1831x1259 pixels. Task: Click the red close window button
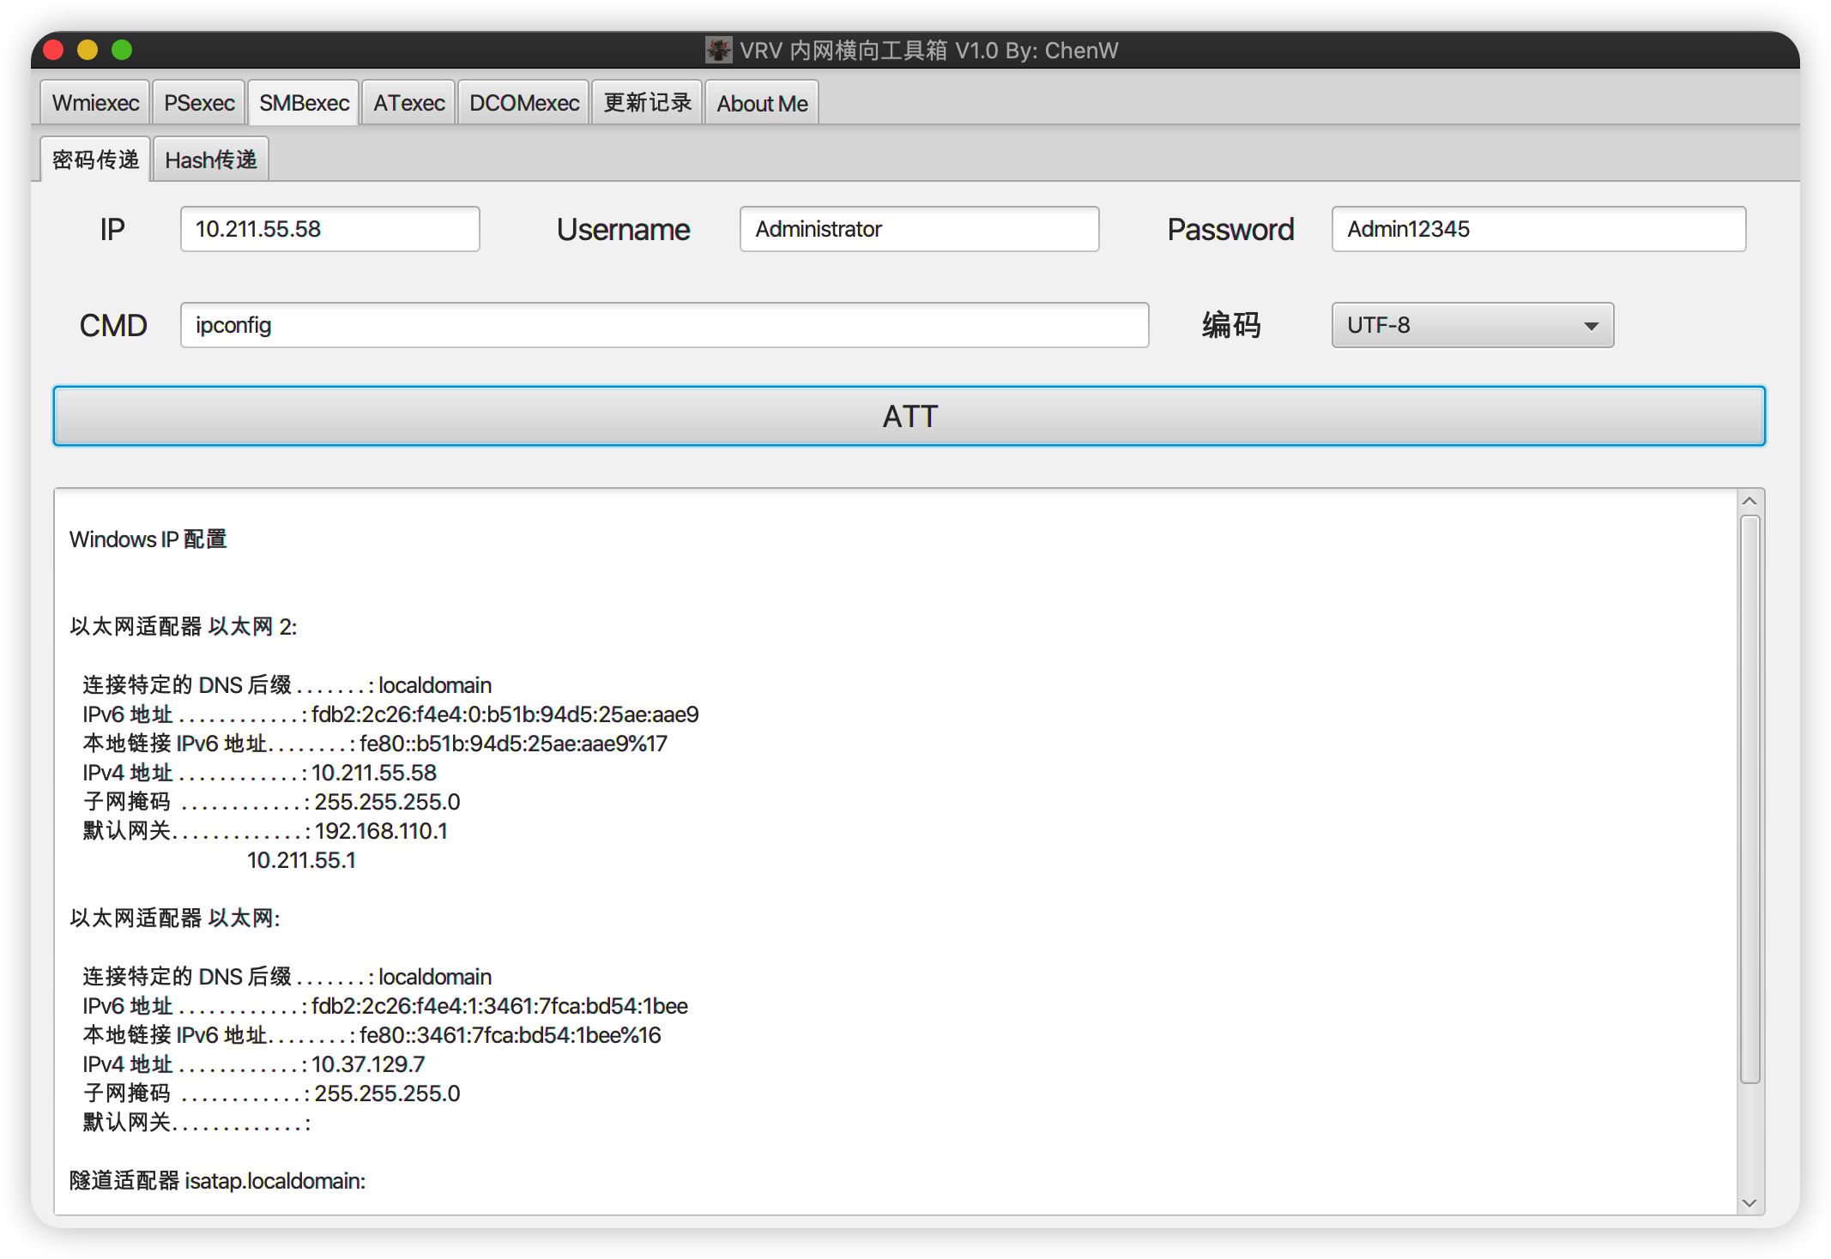pos(54,50)
